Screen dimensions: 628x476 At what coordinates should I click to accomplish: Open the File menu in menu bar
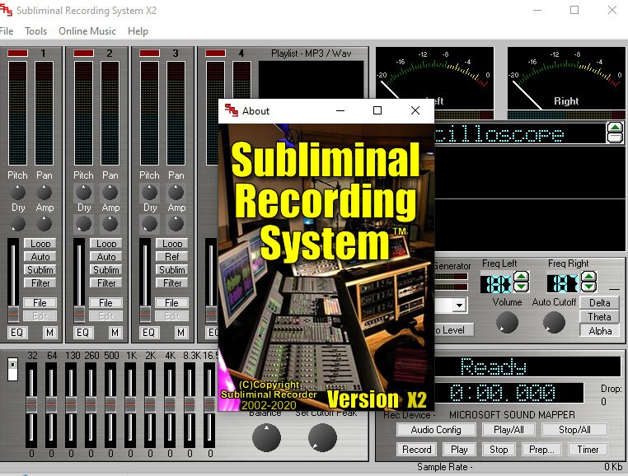click(7, 31)
